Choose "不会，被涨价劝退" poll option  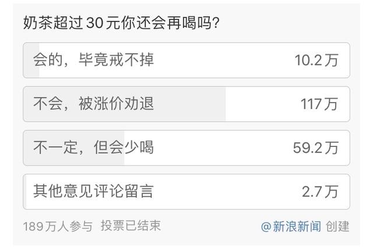(x=93, y=104)
